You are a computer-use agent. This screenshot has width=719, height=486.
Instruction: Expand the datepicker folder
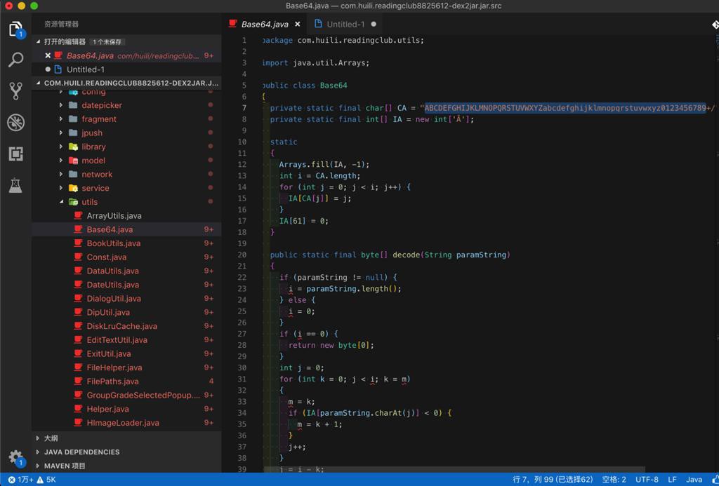(x=101, y=105)
